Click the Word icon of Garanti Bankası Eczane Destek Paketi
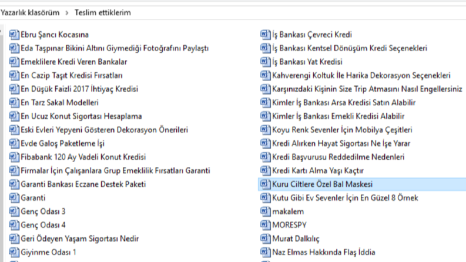 click(14, 184)
